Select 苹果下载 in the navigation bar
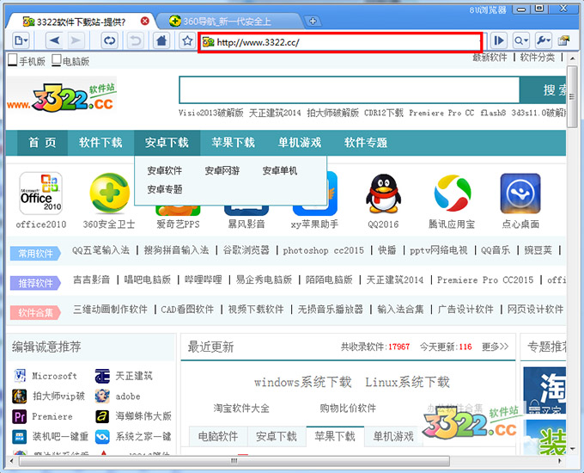 233,143
